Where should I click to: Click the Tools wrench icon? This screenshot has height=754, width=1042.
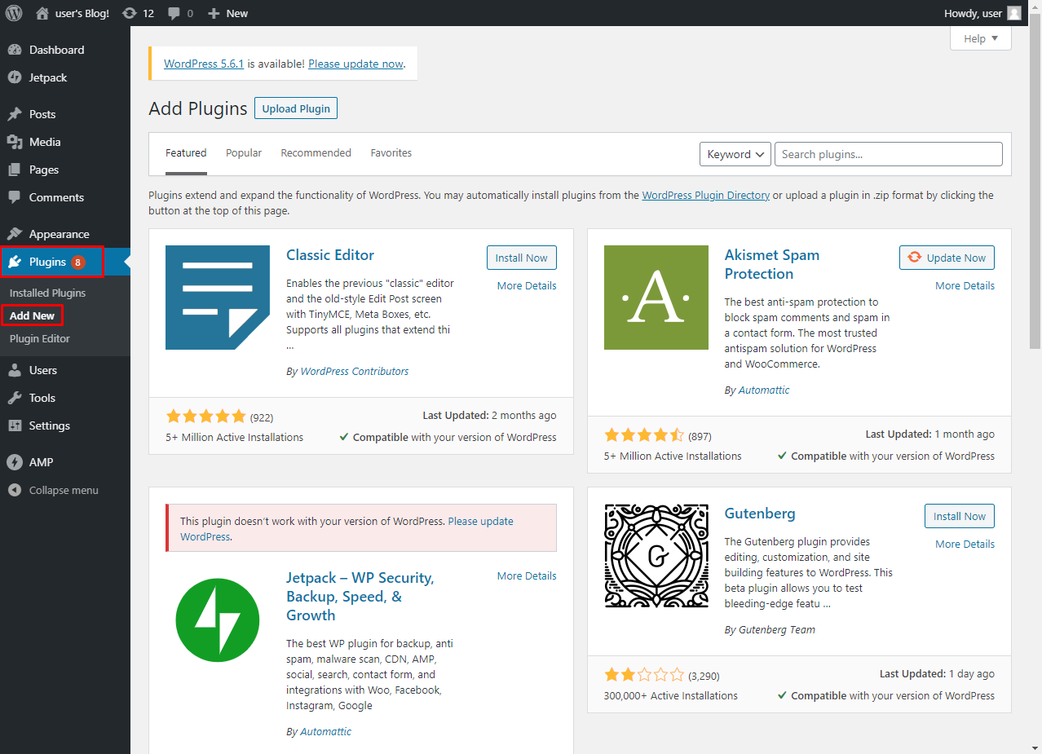[x=15, y=398]
